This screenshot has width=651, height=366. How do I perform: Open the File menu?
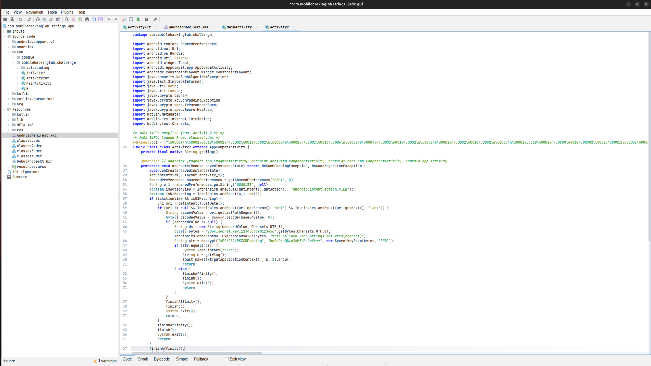click(6, 12)
